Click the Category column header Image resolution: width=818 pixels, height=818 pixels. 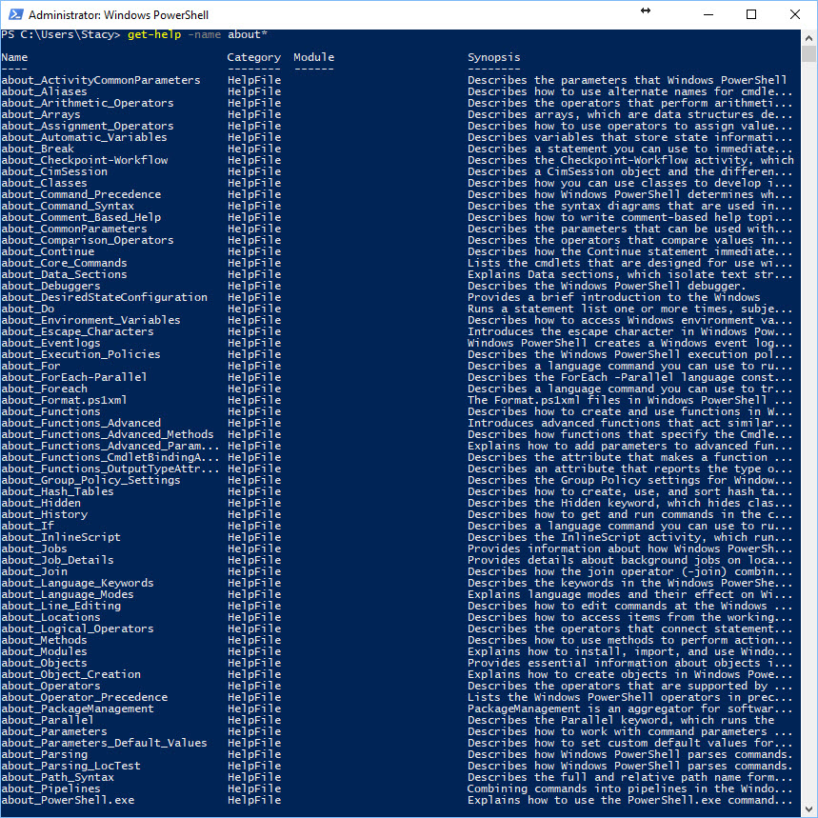click(x=253, y=57)
